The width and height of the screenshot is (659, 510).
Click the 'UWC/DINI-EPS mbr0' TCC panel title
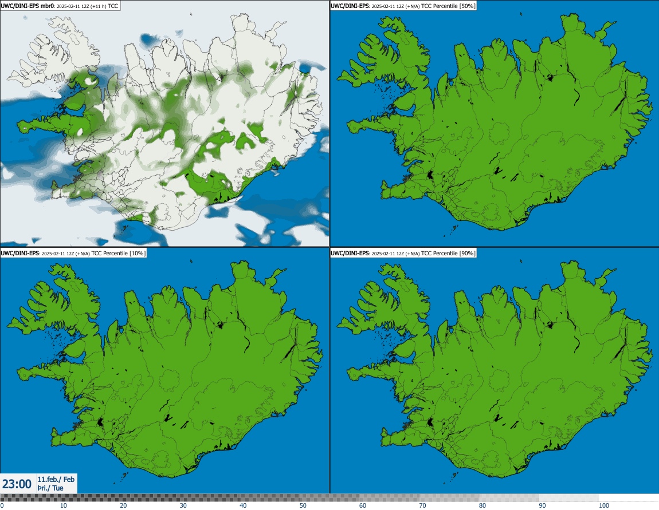(60, 6)
